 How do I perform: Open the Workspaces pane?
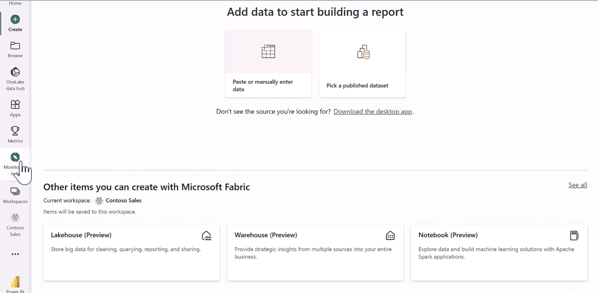point(15,195)
